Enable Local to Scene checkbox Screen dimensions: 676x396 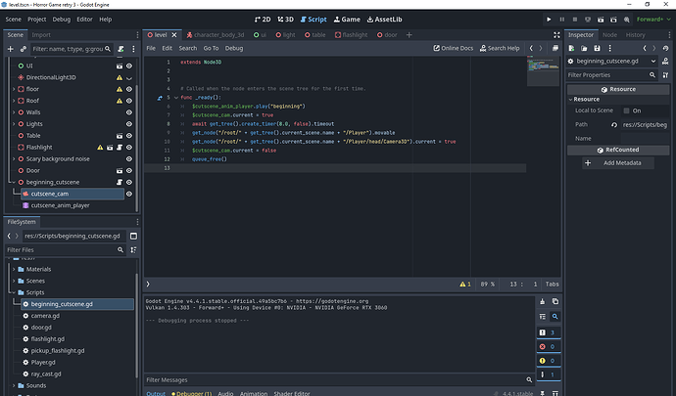(x=626, y=110)
